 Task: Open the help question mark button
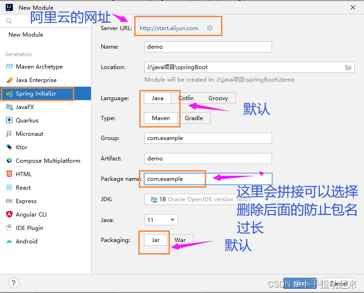[x=13, y=283]
